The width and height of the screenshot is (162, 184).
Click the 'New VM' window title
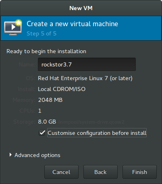pyautogui.click(x=81, y=8)
